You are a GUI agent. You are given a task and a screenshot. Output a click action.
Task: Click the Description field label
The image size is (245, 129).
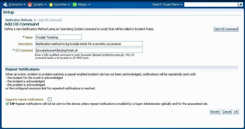click(x=26, y=44)
